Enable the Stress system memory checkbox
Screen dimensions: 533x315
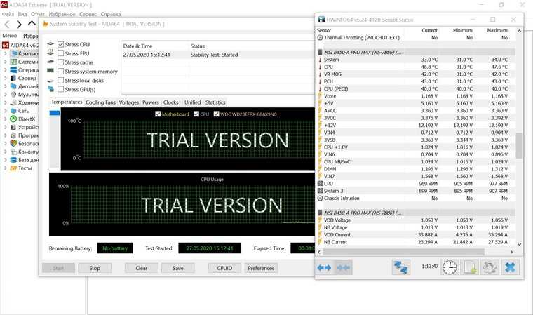coord(61,72)
